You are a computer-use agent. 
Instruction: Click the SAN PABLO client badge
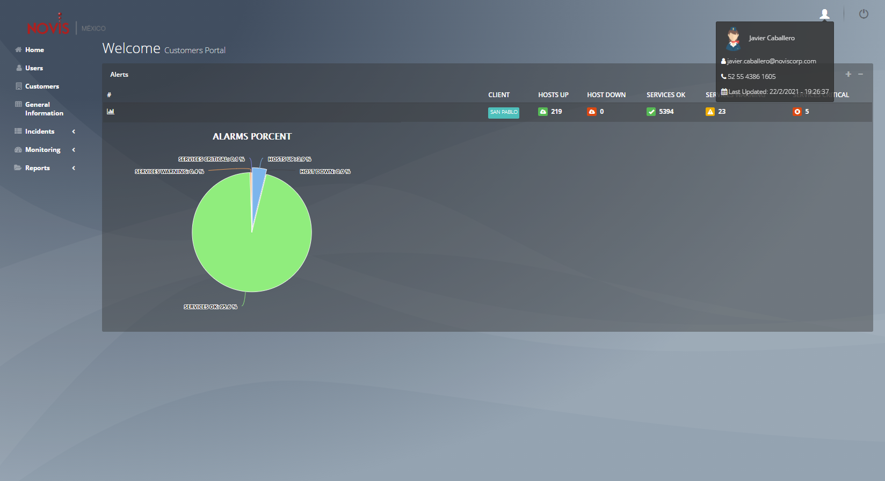[503, 112]
